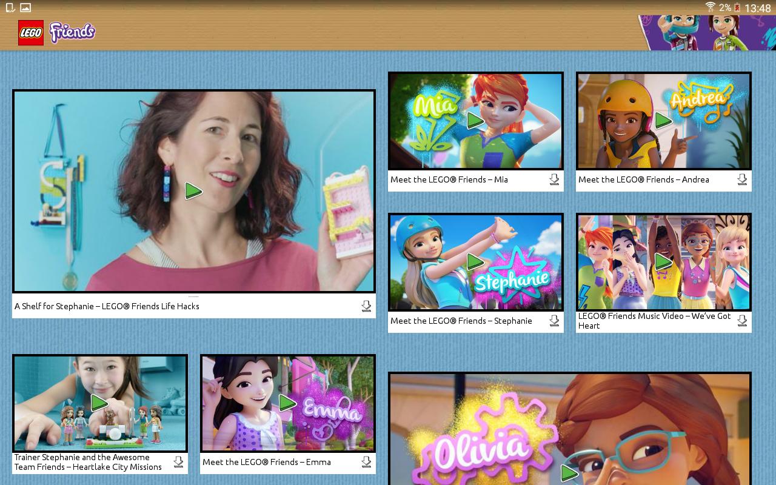Play the We've Got Heart music video
776x485 pixels.
point(663,261)
